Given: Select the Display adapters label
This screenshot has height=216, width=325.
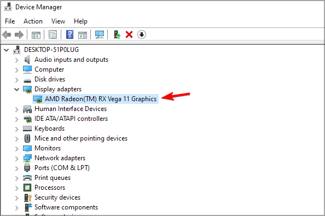Looking at the screenshot, I should tap(58, 89).
